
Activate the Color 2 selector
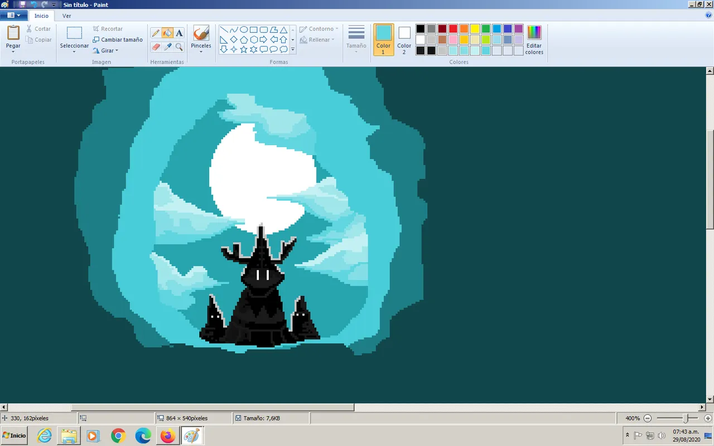[x=404, y=40]
